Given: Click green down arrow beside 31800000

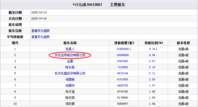Looking at the screenshot, I should click(x=130, y=49).
